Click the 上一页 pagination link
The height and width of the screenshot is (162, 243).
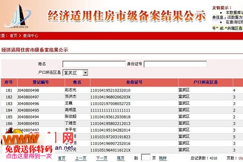pyautogui.click(x=81, y=158)
